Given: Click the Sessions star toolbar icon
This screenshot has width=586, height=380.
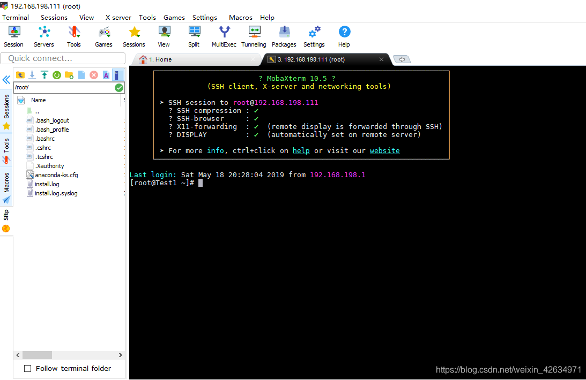Looking at the screenshot, I should [134, 36].
